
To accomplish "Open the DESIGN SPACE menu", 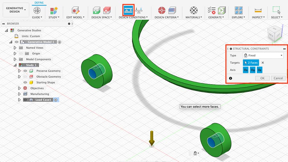I will pyautogui.click(x=101, y=17).
